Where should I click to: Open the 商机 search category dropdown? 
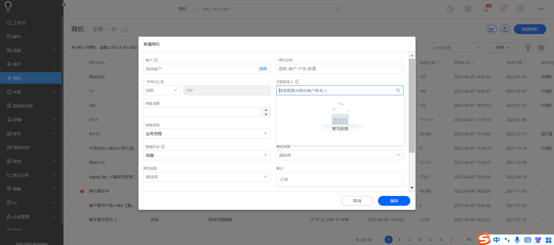tap(187, 9)
